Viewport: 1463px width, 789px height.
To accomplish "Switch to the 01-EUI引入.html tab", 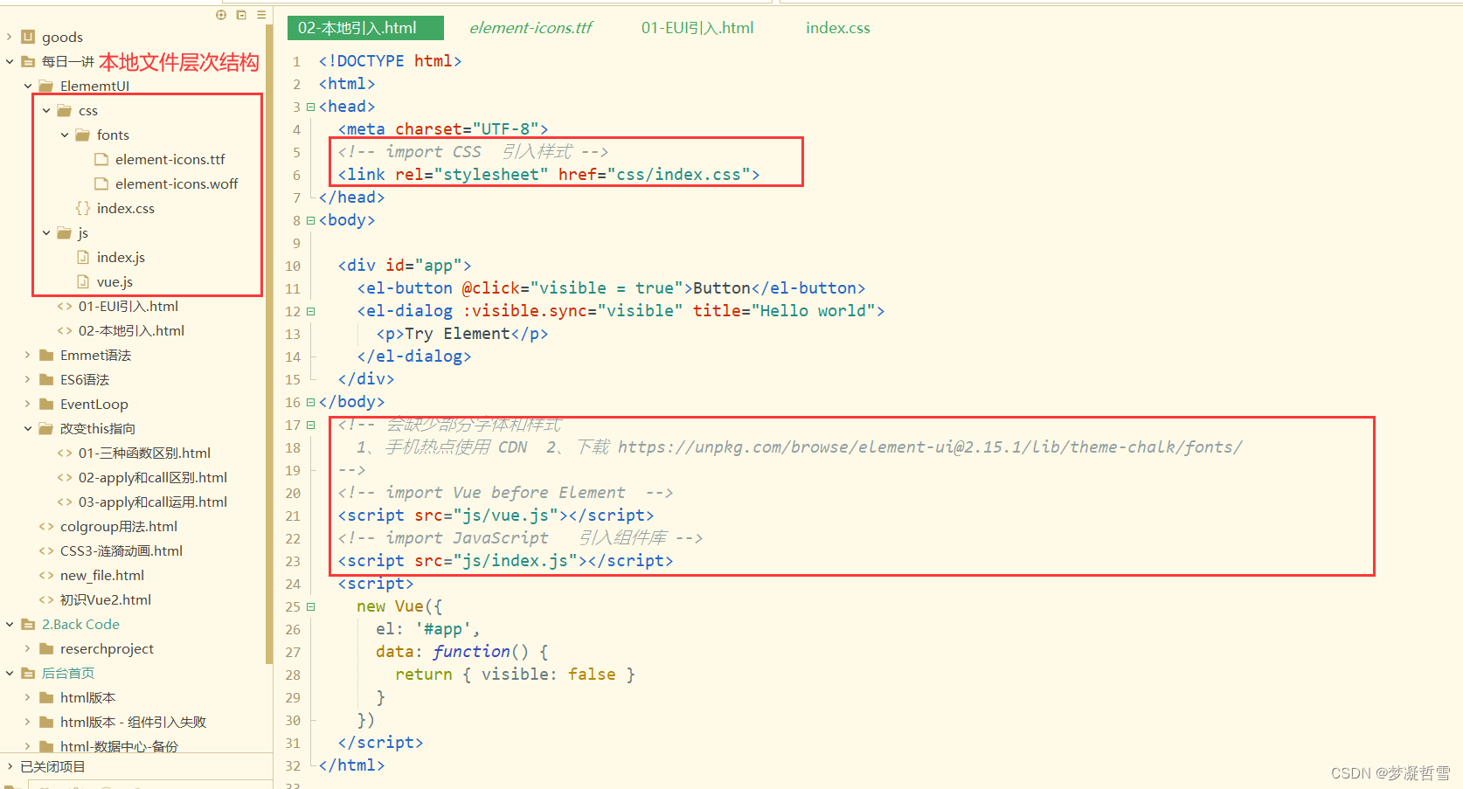I will coord(697,28).
